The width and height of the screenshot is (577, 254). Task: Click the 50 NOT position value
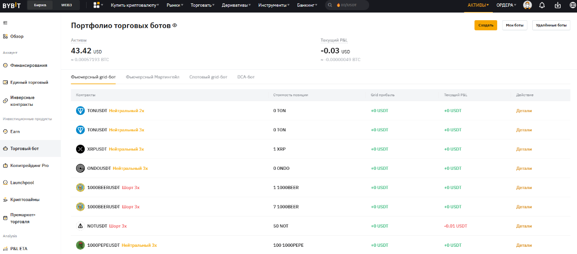(x=281, y=226)
